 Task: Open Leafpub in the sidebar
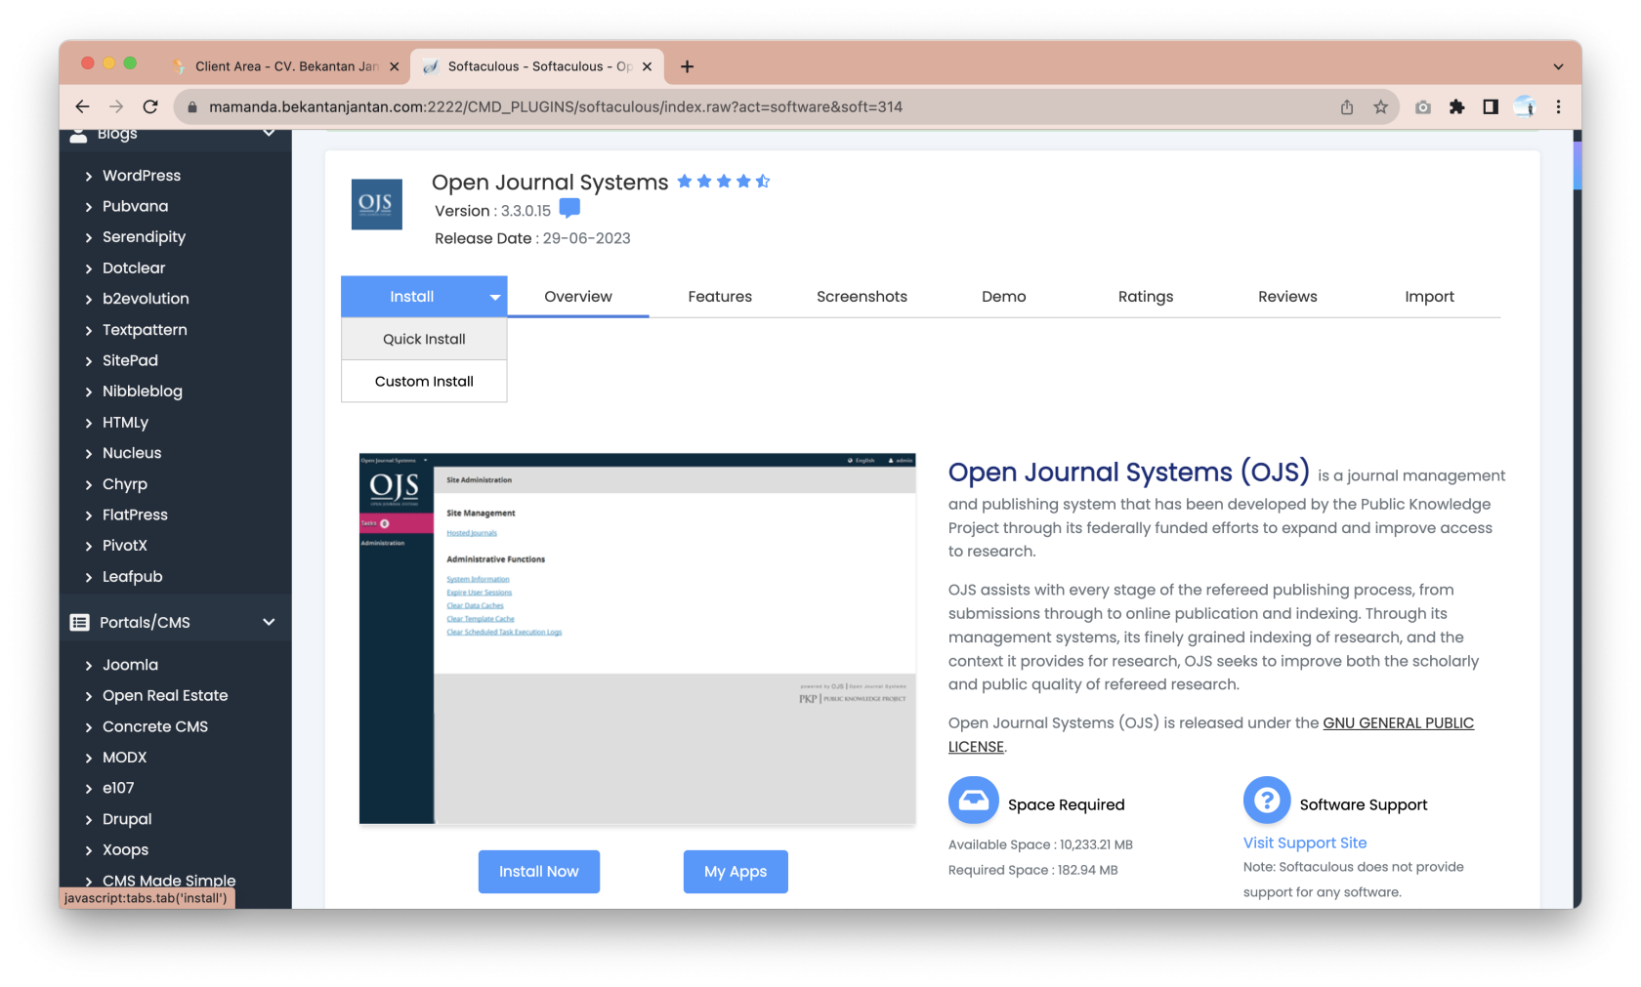[133, 577]
